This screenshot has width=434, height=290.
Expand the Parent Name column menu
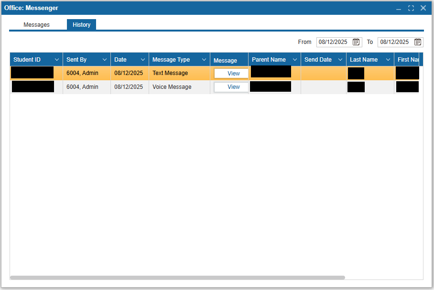(295, 60)
